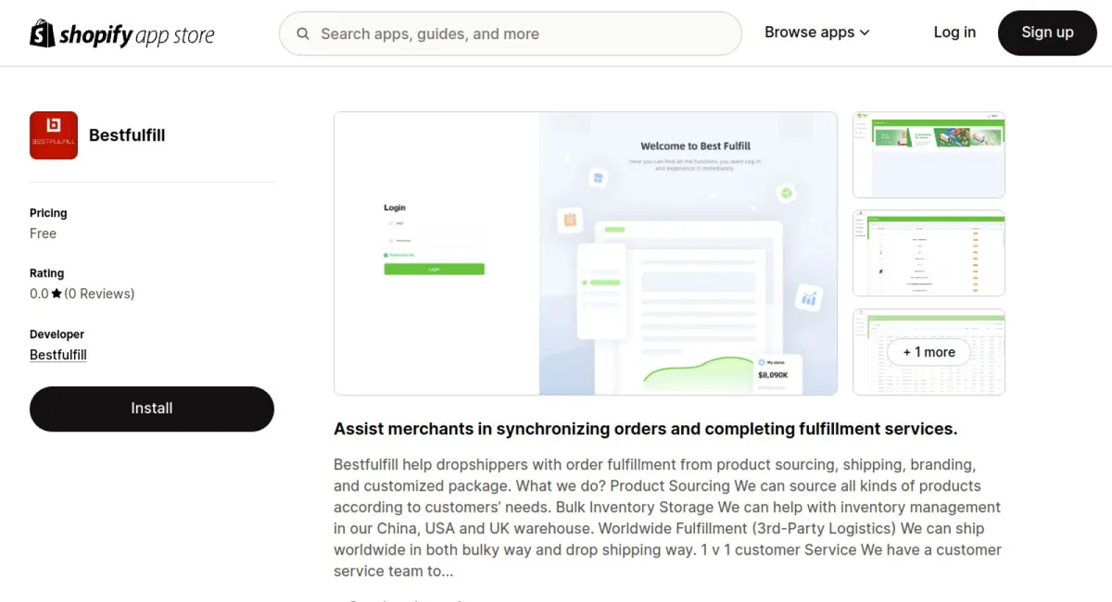Open the Bestfulfill red app icon

pyautogui.click(x=54, y=135)
